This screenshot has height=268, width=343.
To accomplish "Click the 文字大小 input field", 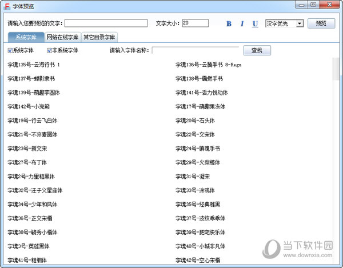I will coord(196,23).
